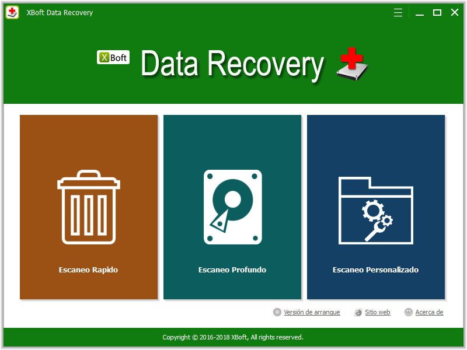Screen dimensions: 467x350
Task: Click the XBoft logo badge in banner
Action: tap(113, 57)
